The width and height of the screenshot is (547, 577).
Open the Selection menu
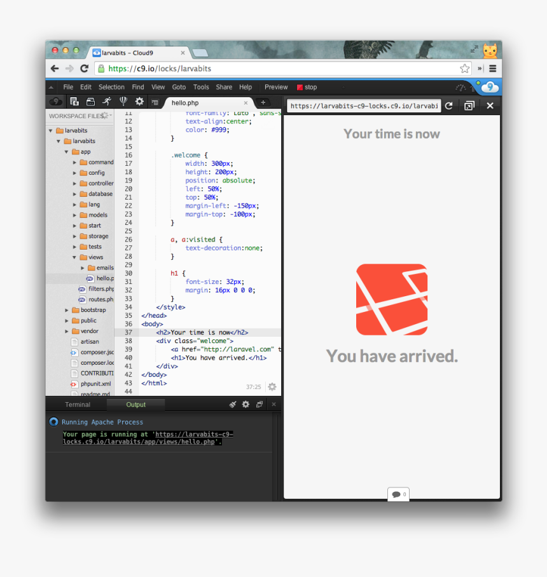(x=111, y=87)
